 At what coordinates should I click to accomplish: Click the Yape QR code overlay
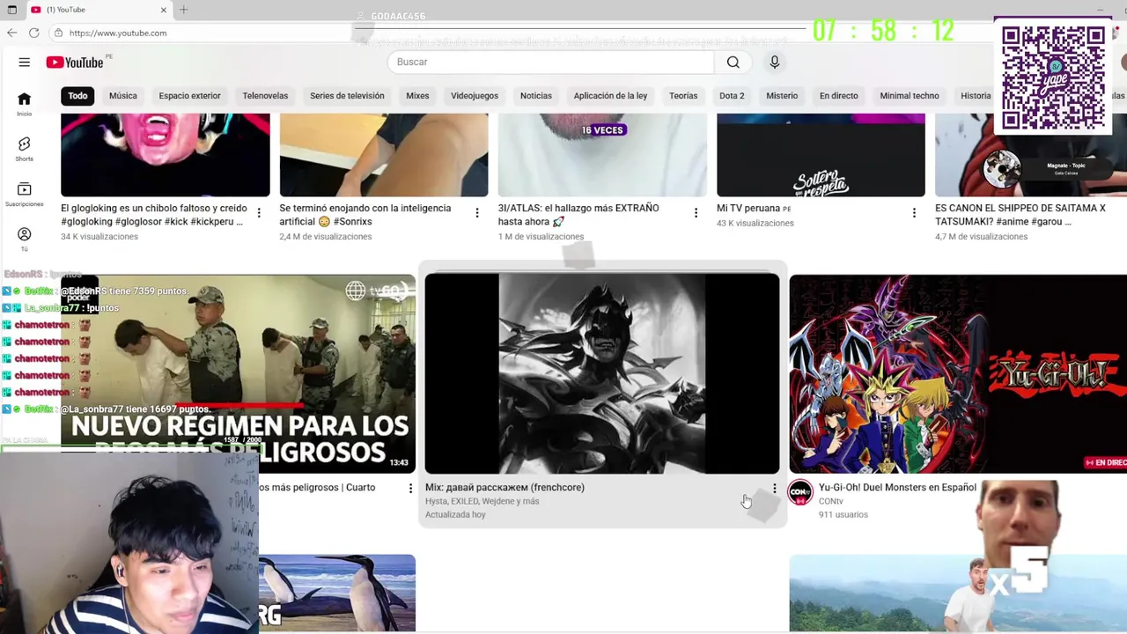(1053, 77)
